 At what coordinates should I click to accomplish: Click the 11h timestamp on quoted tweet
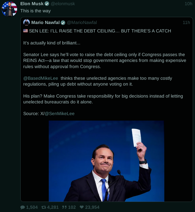point(186,22)
